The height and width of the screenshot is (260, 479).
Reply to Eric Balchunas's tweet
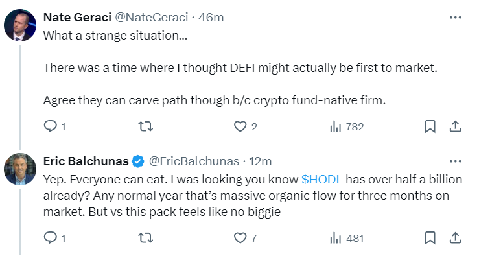tap(51, 238)
